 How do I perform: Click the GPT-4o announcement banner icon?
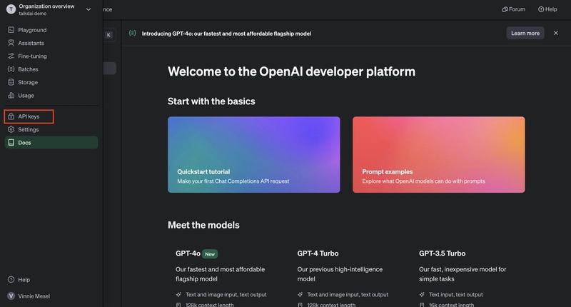click(133, 33)
